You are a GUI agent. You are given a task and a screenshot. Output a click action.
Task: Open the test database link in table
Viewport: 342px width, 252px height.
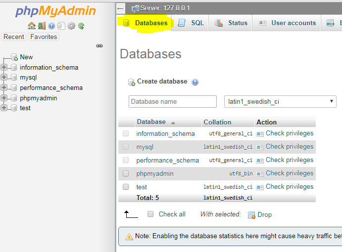coord(142,187)
